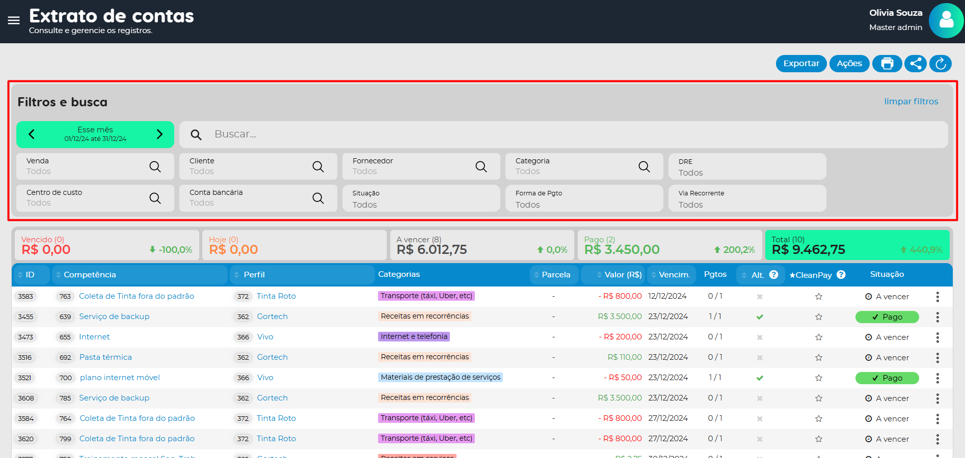Open Fornecedor filter search icon
Viewport: 965px width, 458px height.
(x=481, y=166)
